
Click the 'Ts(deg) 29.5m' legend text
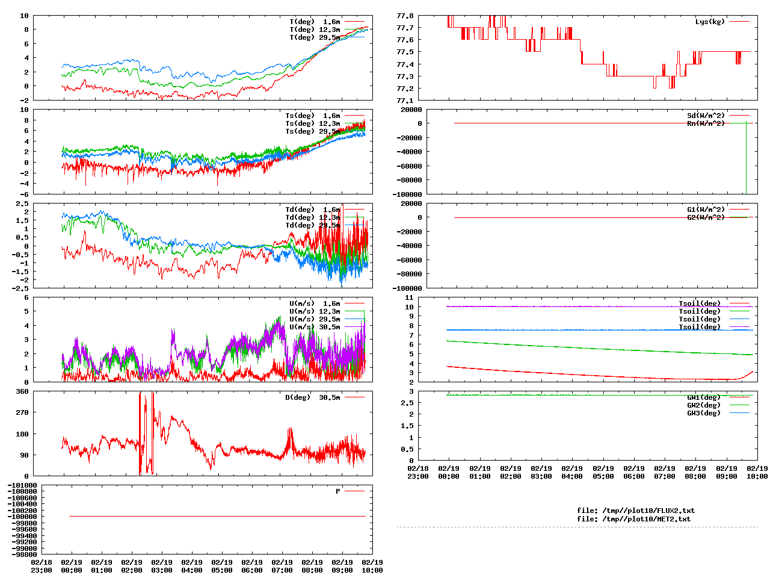313,131
